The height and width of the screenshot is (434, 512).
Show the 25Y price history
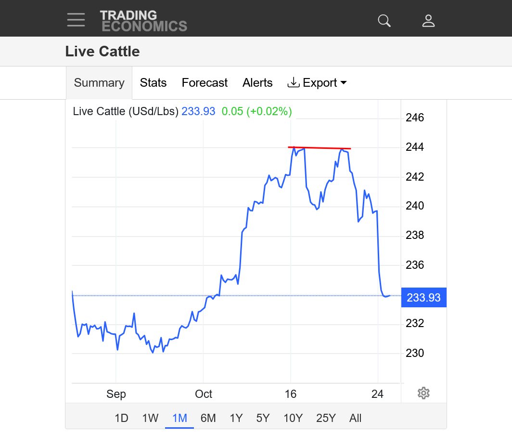(x=326, y=418)
